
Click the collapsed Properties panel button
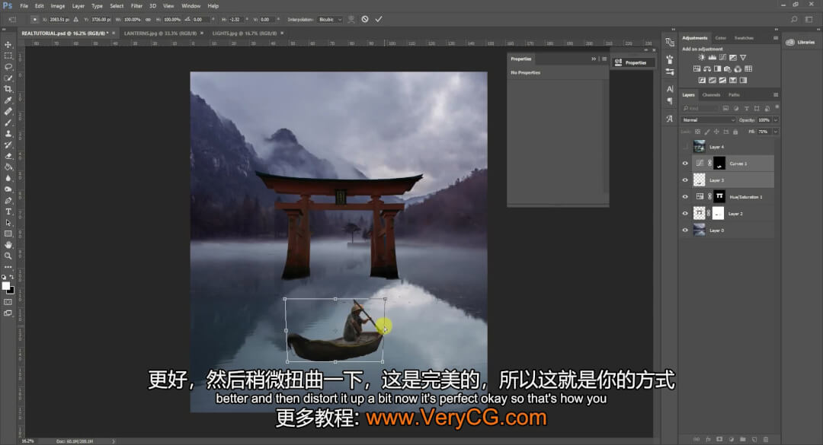632,62
